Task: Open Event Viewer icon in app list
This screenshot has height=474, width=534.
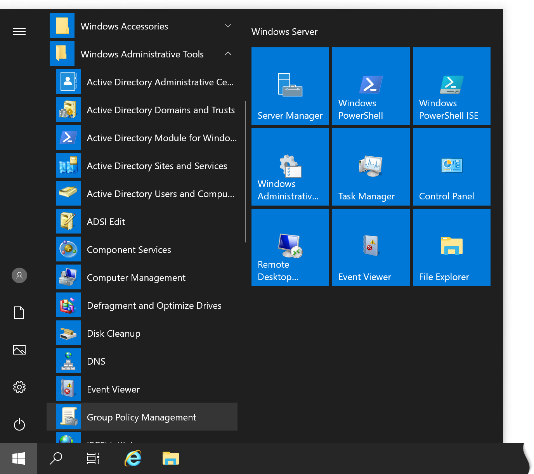Action: [68, 389]
